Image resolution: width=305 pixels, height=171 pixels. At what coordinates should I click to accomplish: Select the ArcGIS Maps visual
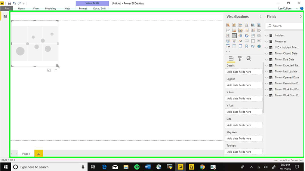tap(259, 46)
